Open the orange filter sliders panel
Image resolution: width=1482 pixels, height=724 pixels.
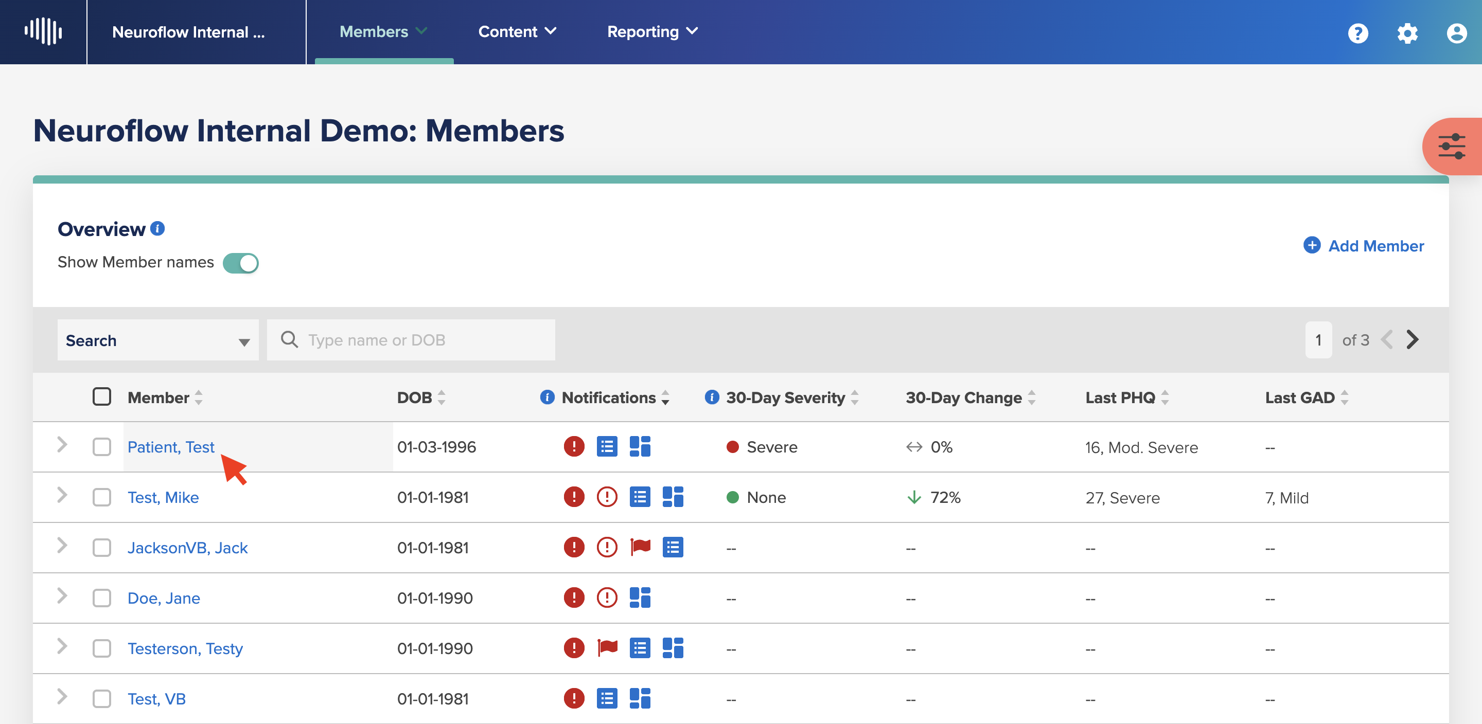[x=1452, y=146]
